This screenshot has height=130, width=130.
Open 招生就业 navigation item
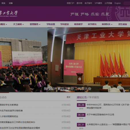[x=123, y=24]
